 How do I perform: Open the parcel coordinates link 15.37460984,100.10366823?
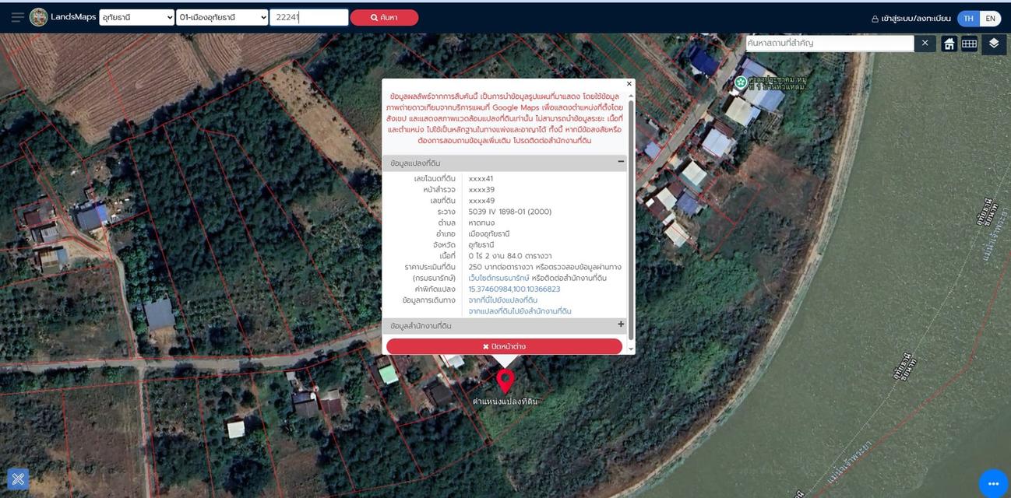pos(514,289)
